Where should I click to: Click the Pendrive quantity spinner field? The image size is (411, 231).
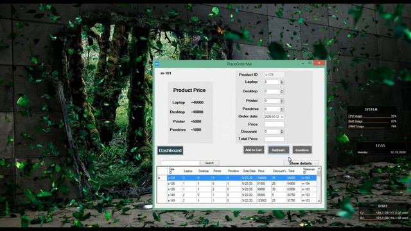point(274,109)
